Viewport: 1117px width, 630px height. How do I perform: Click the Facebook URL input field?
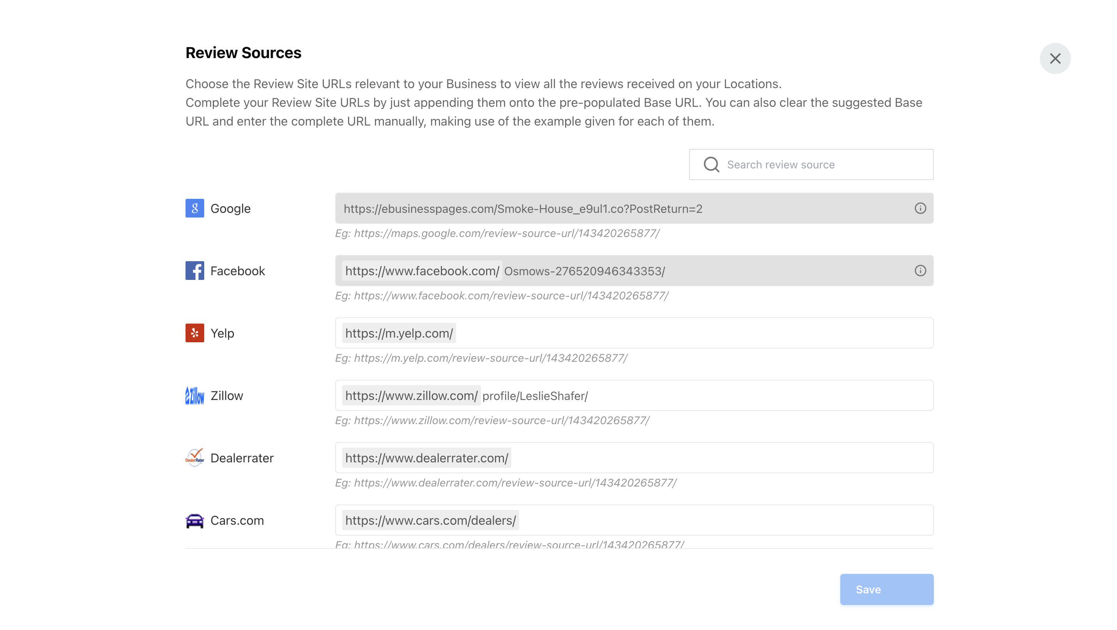[x=781, y=271]
